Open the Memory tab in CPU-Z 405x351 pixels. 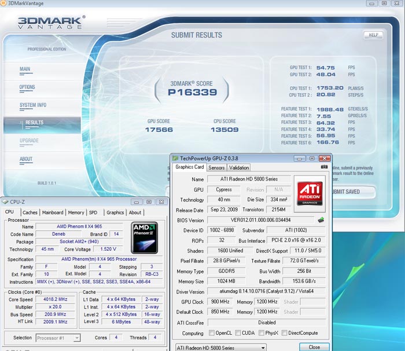76,213
